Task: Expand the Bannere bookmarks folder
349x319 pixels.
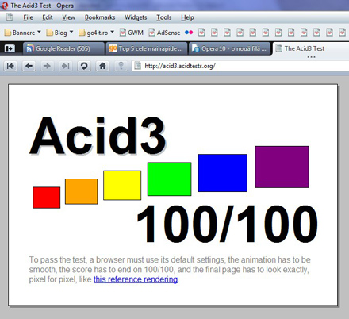Action: pos(23,33)
